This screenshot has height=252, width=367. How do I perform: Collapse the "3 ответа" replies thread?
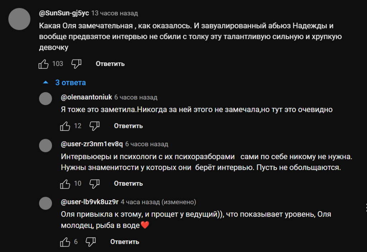[65, 83]
